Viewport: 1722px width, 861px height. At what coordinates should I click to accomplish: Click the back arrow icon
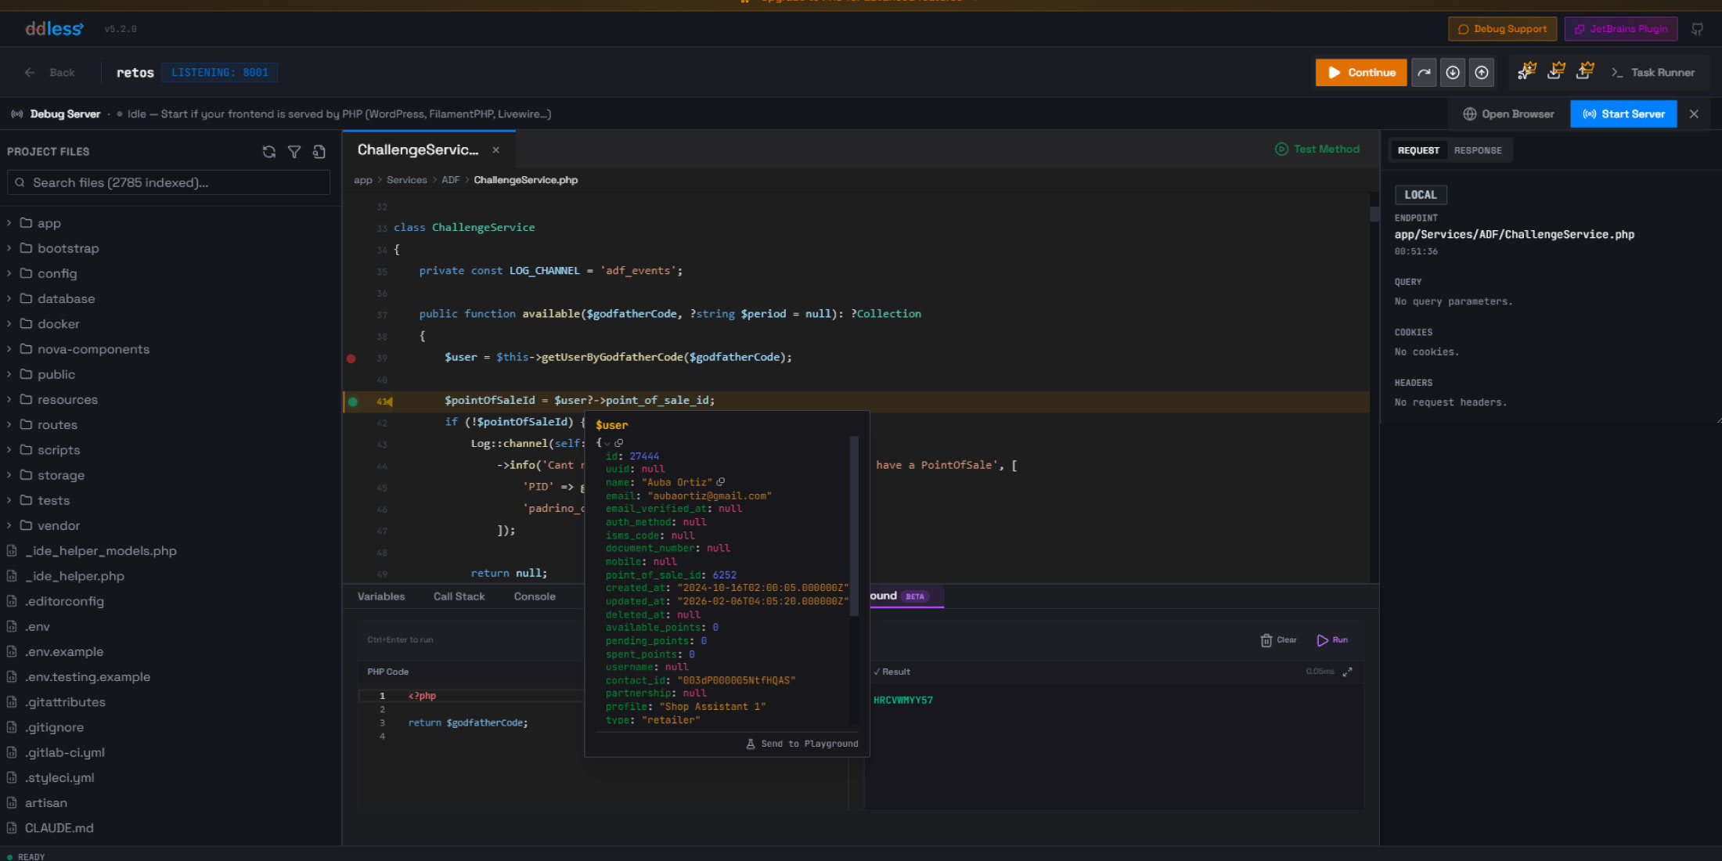(30, 73)
